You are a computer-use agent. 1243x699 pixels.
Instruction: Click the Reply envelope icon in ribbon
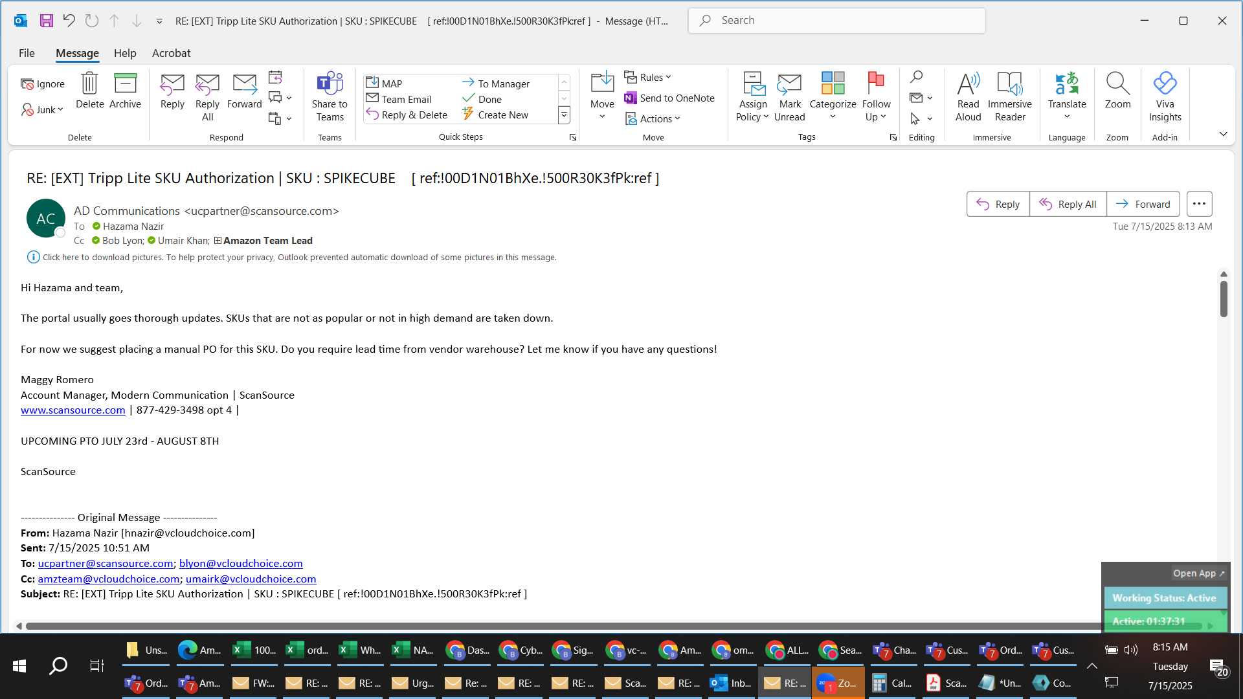coord(172,91)
